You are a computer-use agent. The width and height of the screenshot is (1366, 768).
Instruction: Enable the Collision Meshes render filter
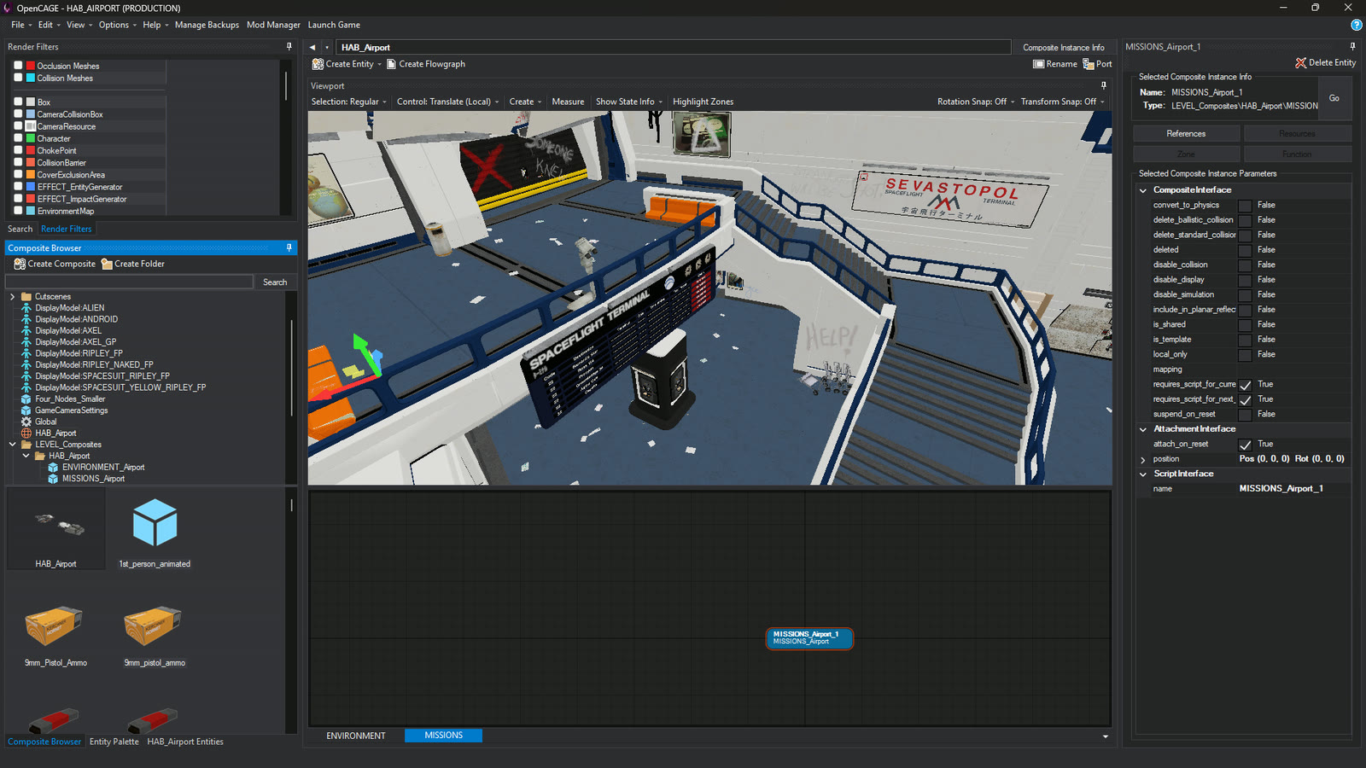(18, 77)
